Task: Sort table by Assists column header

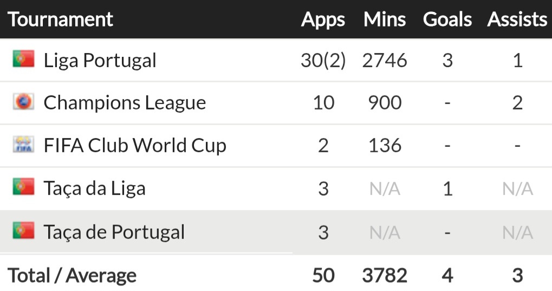Action: coord(517,19)
